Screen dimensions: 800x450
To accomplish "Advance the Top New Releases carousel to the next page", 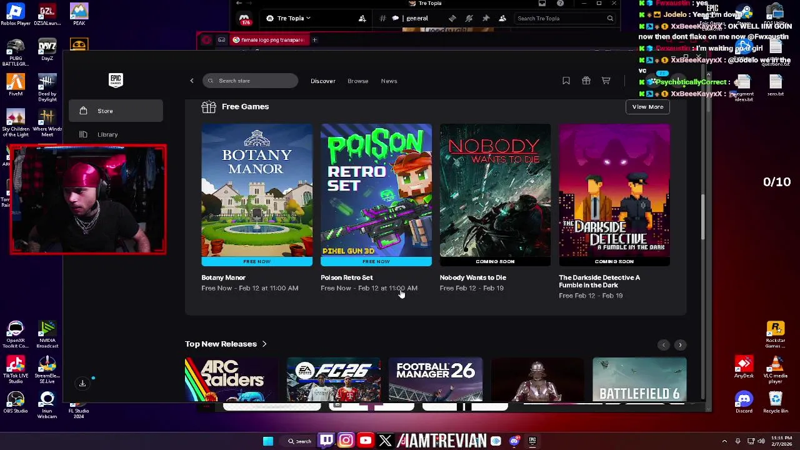I will [680, 345].
